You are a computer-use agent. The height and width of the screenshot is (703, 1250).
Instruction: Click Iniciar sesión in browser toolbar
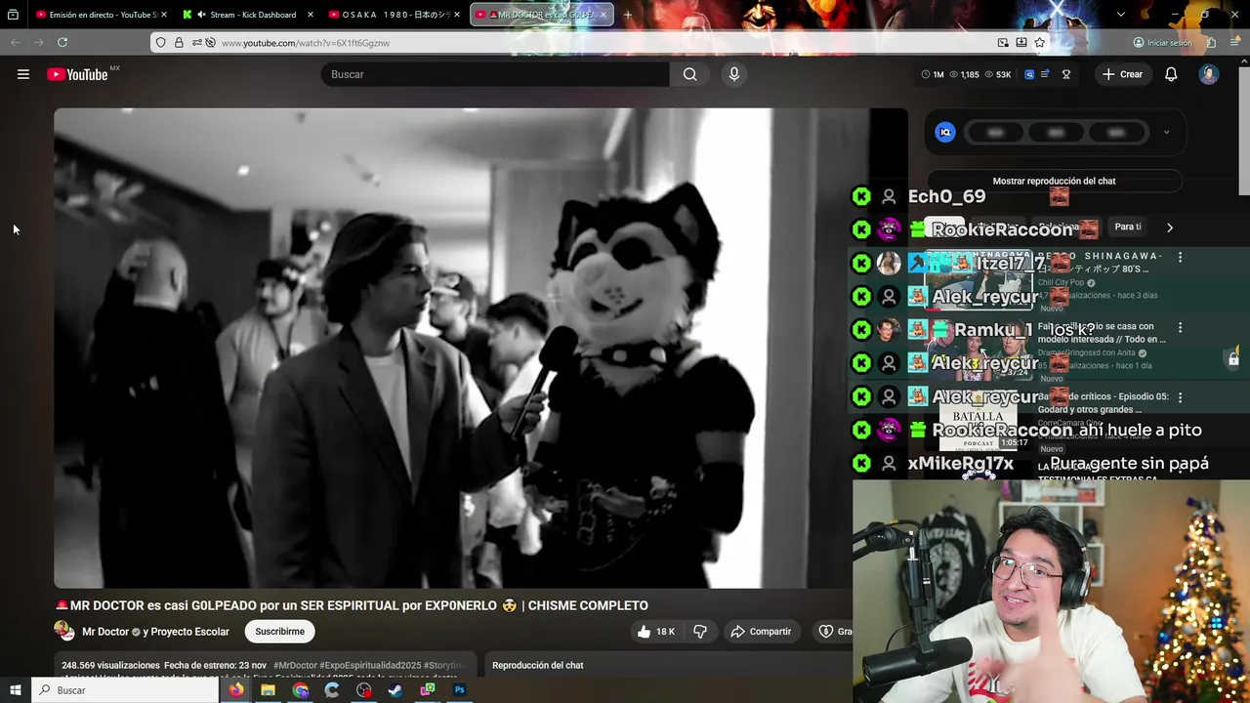[1162, 43]
